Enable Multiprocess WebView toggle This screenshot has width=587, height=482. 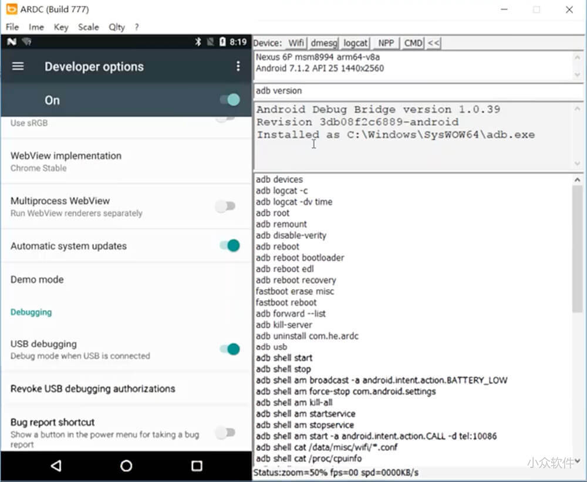point(225,206)
